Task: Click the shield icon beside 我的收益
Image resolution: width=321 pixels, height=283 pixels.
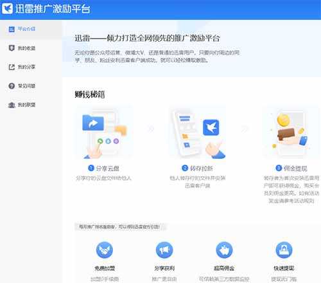Action: (12, 48)
